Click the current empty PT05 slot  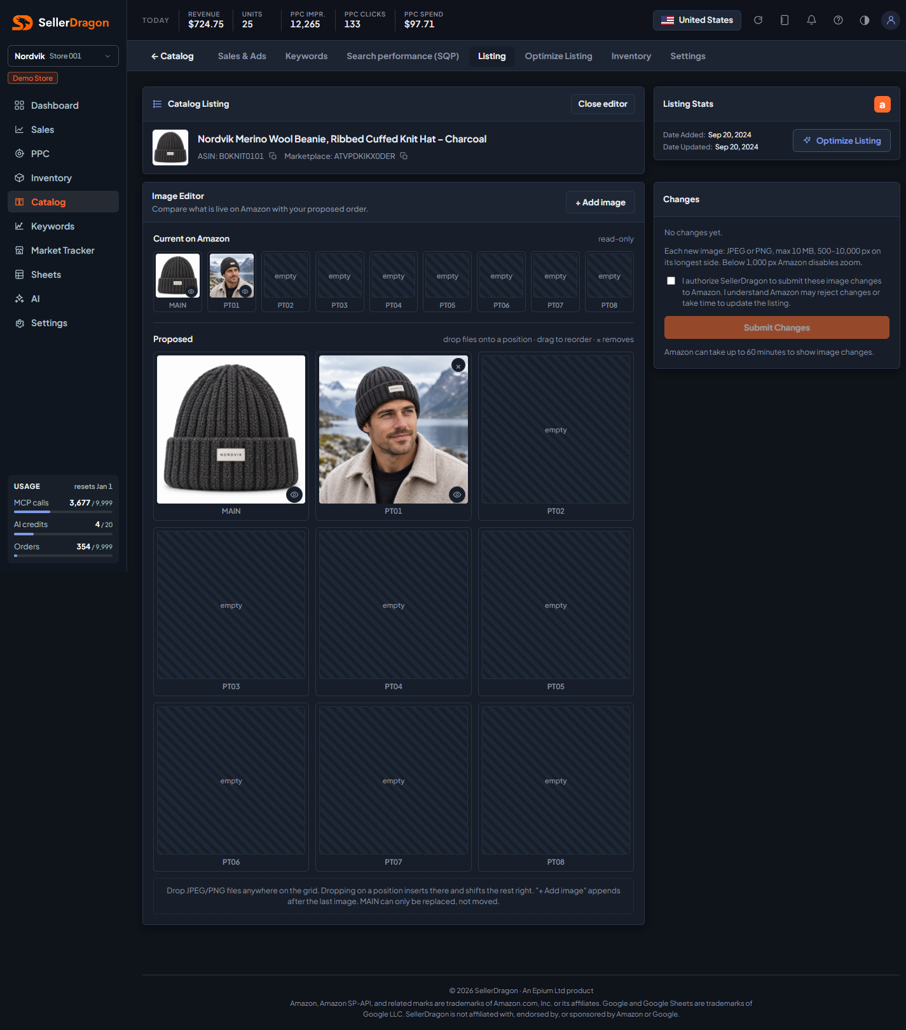pos(448,276)
